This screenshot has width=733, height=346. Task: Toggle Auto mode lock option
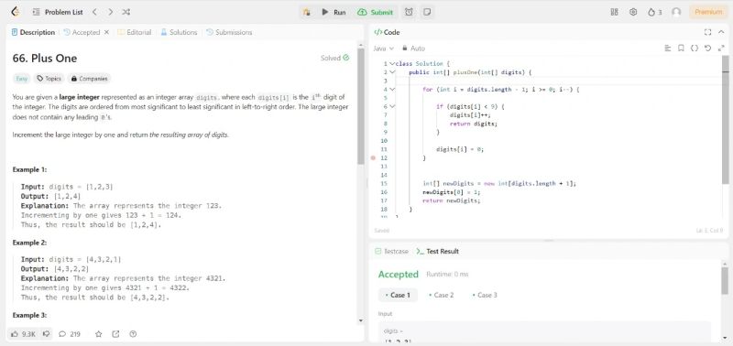click(414, 49)
